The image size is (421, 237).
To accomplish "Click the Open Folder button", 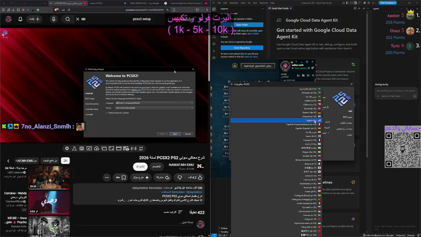I will (242, 25).
